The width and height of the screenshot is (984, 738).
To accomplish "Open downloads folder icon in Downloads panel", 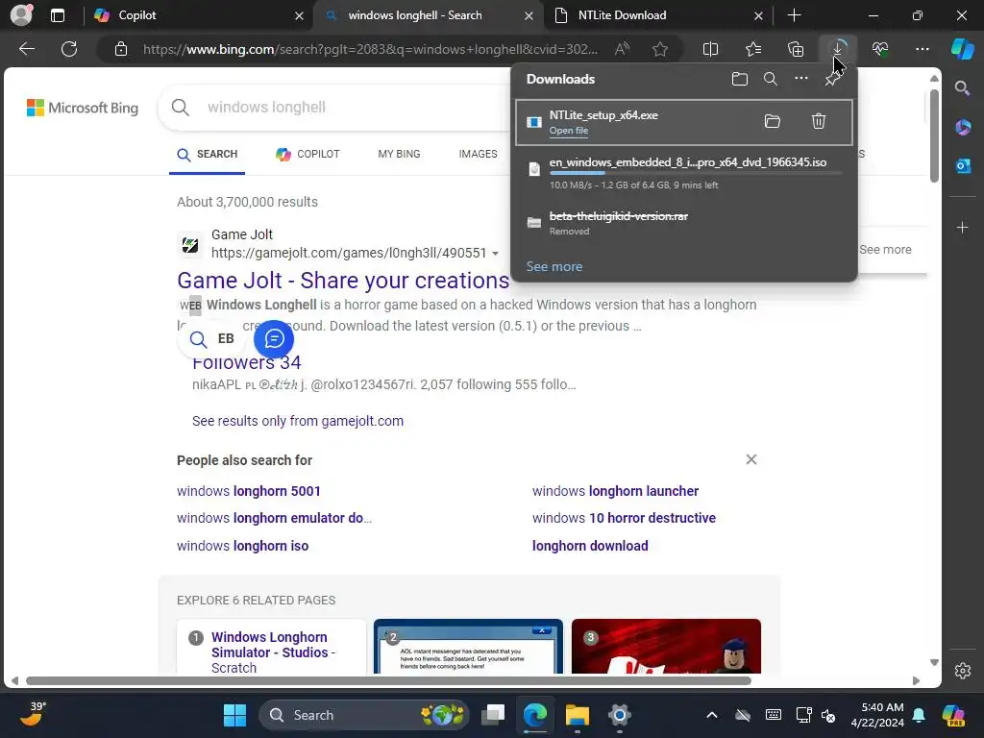I will [x=740, y=79].
